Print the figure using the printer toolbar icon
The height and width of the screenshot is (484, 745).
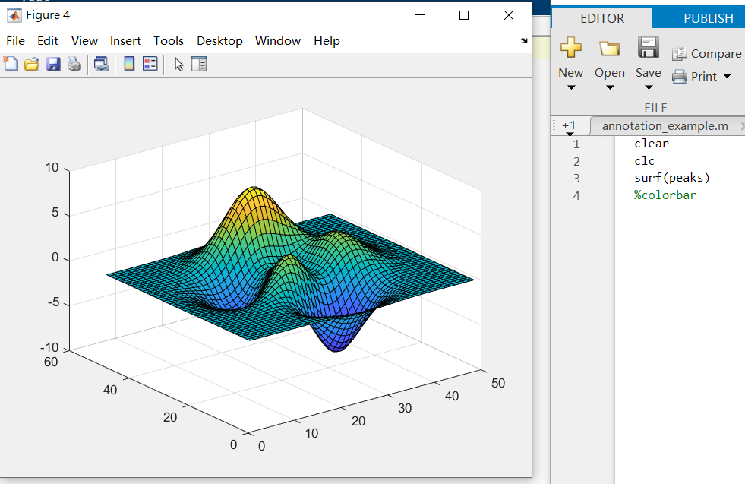74,64
